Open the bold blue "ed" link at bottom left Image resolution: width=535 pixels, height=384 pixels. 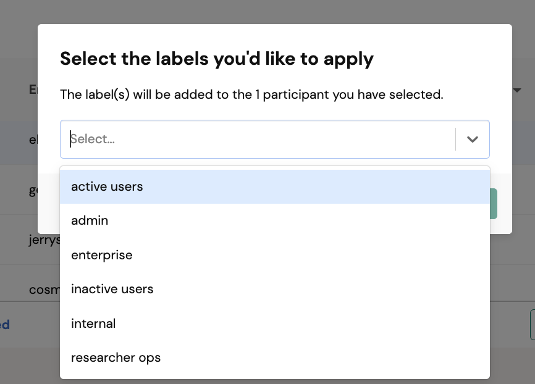tap(5, 325)
